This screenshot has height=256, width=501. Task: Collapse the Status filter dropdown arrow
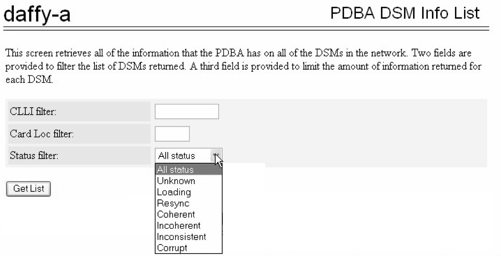coord(217,156)
